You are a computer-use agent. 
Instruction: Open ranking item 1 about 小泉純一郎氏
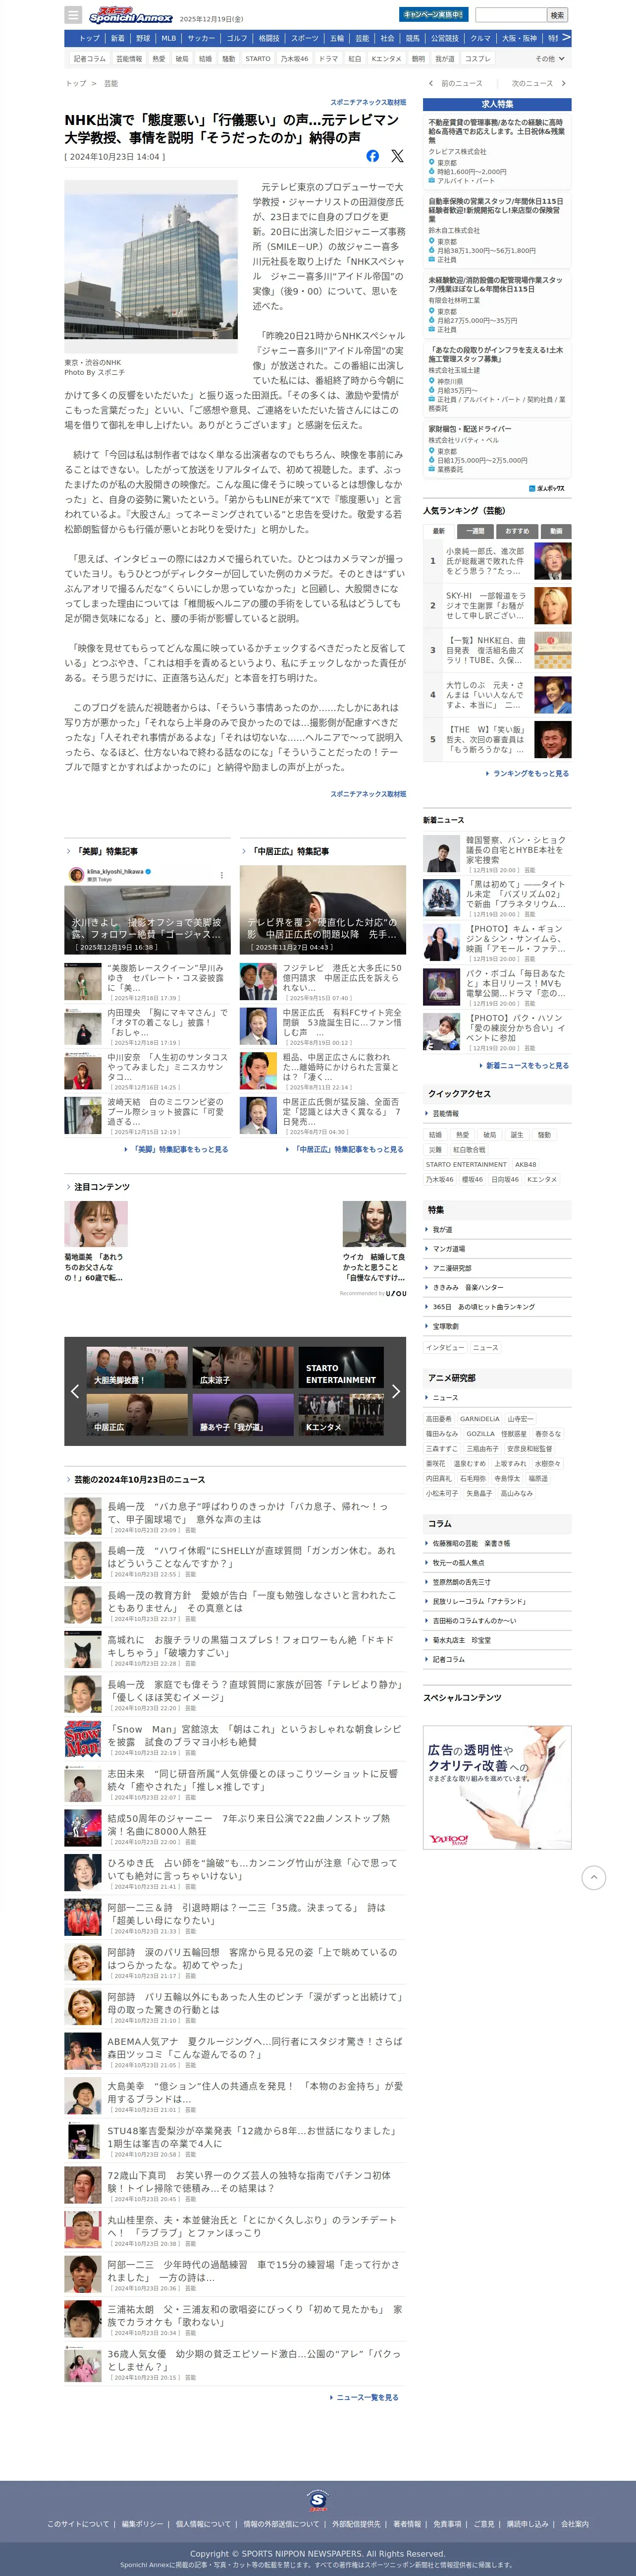tap(497, 561)
